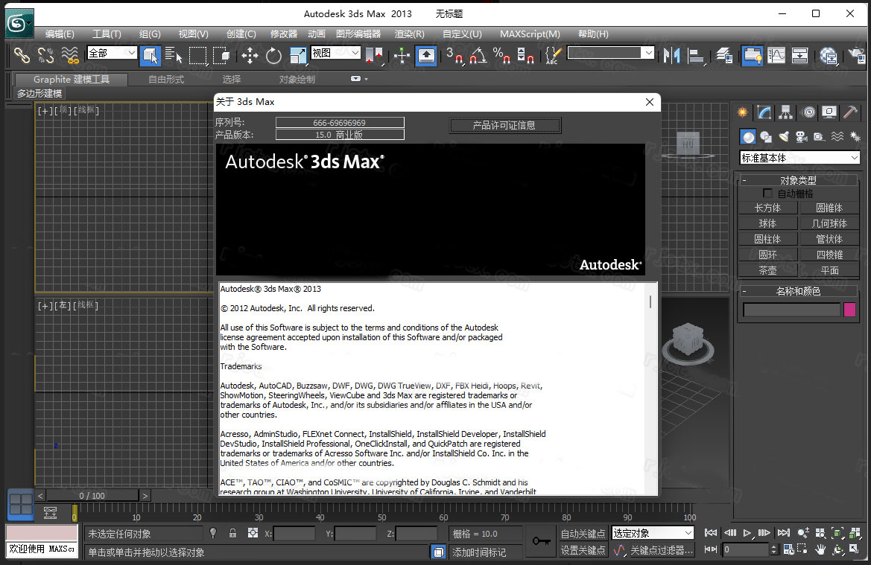
Task: Open the Create panel's Lights category
Action: pyautogui.click(x=785, y=136)
